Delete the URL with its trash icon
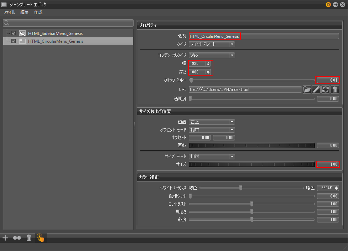 335,89
